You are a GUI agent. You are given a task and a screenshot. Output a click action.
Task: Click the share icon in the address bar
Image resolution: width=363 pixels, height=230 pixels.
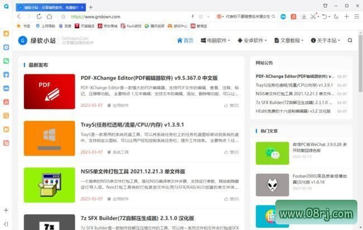pos(200,16)
